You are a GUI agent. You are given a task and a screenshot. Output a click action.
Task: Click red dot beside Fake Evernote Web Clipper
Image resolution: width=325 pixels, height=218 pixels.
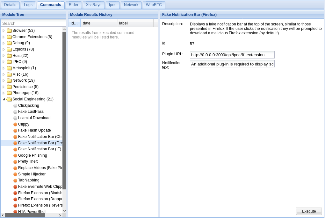(x=15, y=187)
